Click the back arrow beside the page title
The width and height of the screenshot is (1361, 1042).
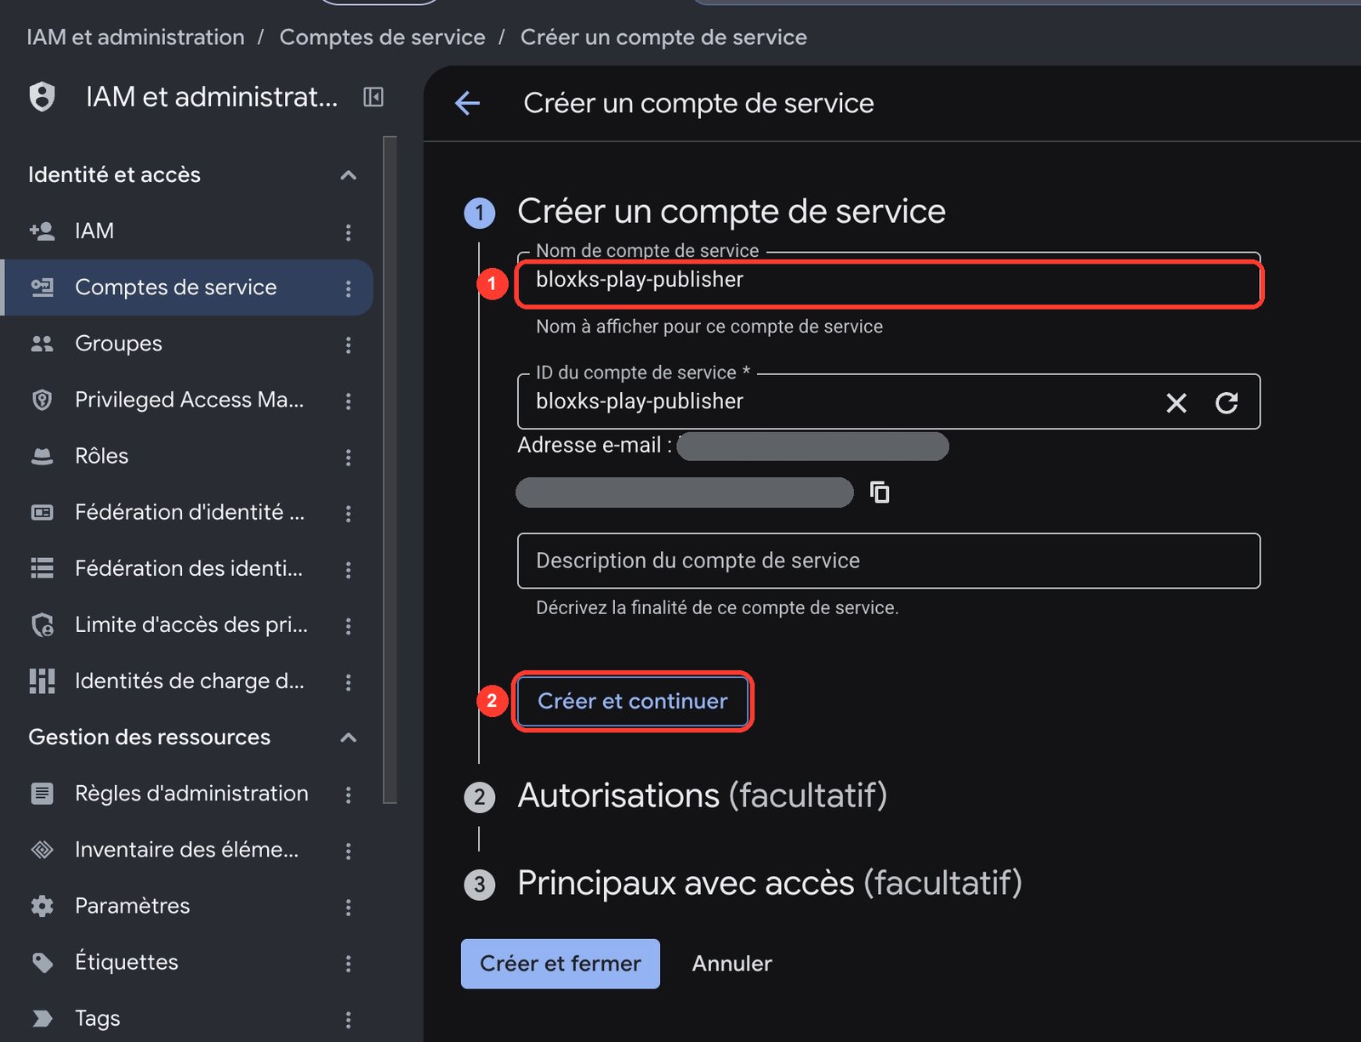tap(468, 104)
